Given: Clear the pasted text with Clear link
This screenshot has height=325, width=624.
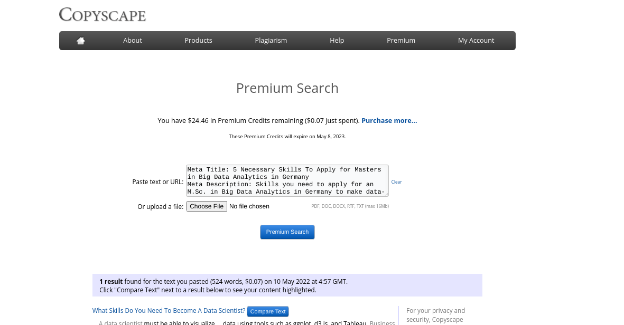Looking at the screenshot, I should tap(396, 182).
